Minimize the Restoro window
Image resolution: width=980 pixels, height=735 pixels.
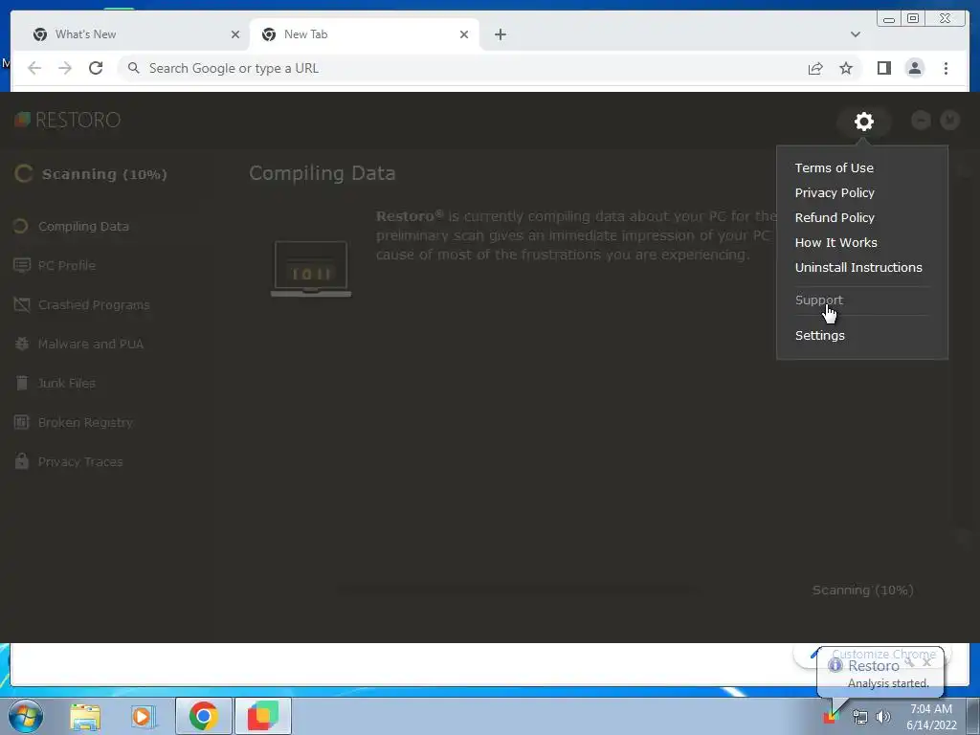pyautogui.click(x=921, y=120)
